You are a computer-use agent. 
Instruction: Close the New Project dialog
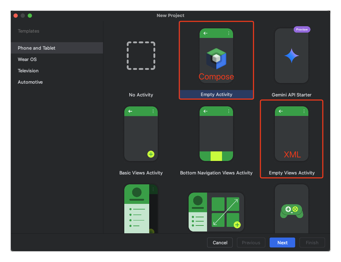(16, 16)
